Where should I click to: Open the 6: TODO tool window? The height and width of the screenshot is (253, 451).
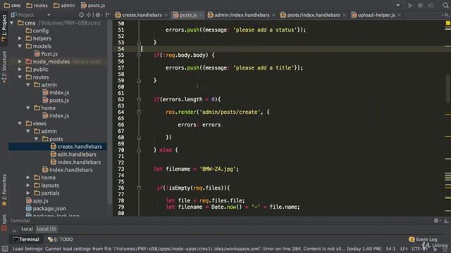[60, 239]
